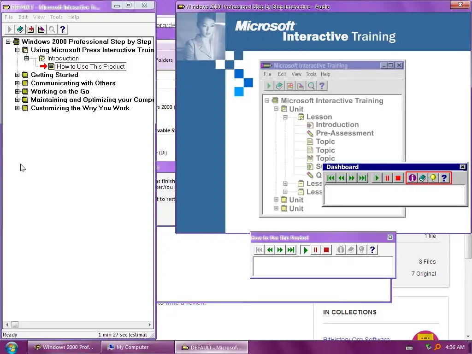
Task: Open the View menu
Action: coord(39,17)
